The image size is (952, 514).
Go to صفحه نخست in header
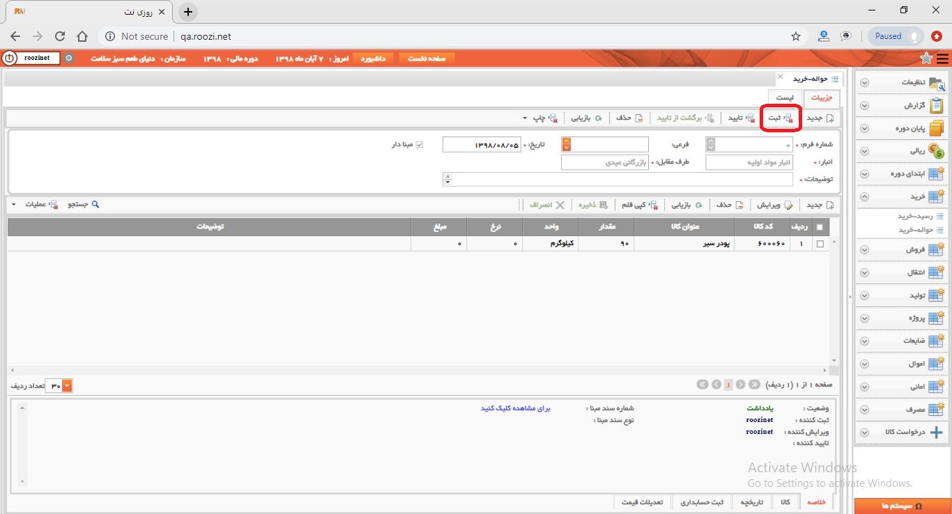(x=427, y=59)
